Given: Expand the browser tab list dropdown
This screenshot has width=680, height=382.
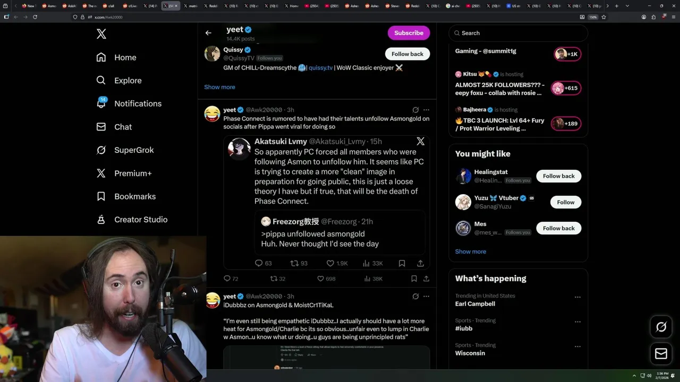Looking at the screenshot, I should (627, 6).
